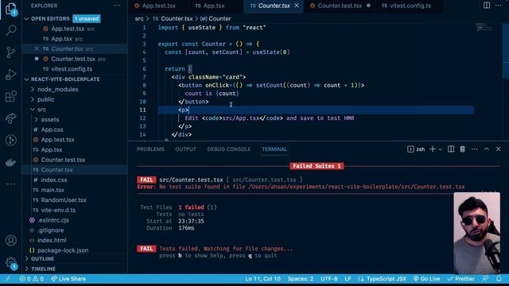Viewport: 509px width, 286px height.
Task: Kill terminal with trash icon
Action: click(x=462, y=149)
